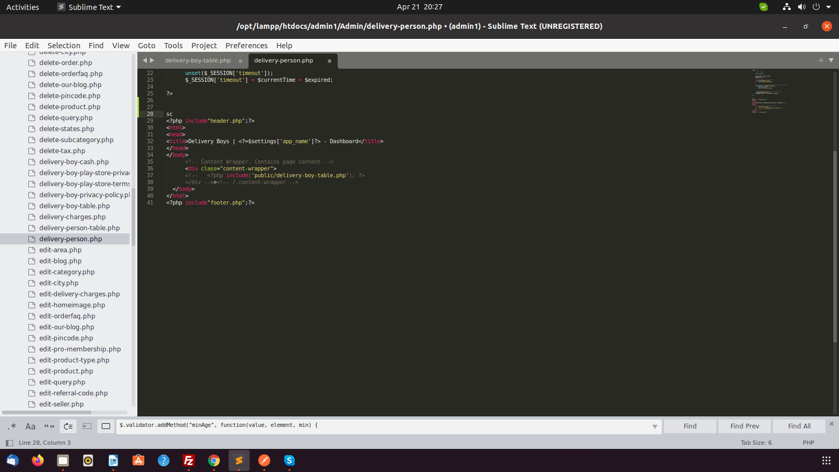Open delivery-charges.php in the sidebar
Viewport: 839px width, 472px height.
pyautogui.click(x=72, y=217)
